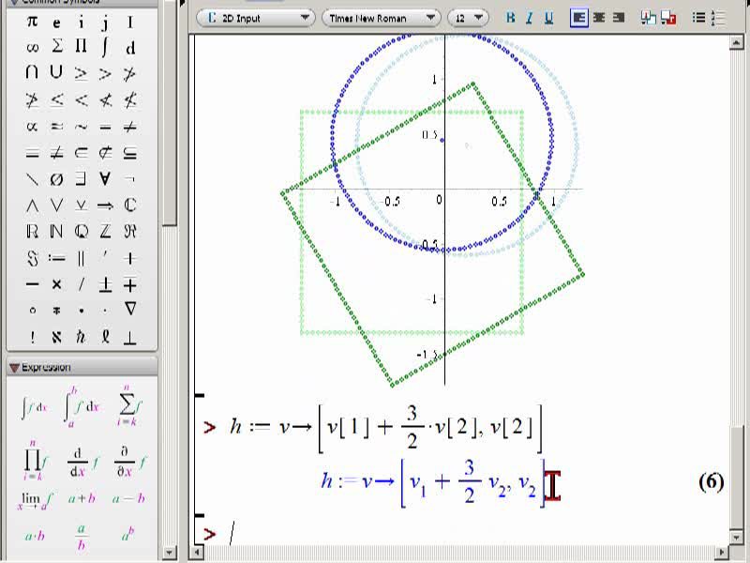Toggle Italic formatting

(x=529, y=18)
